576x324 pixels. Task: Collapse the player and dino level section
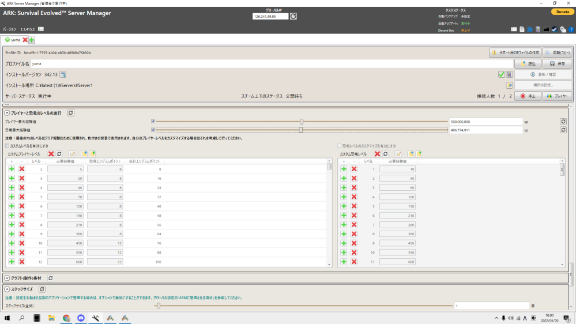[7, 113]
